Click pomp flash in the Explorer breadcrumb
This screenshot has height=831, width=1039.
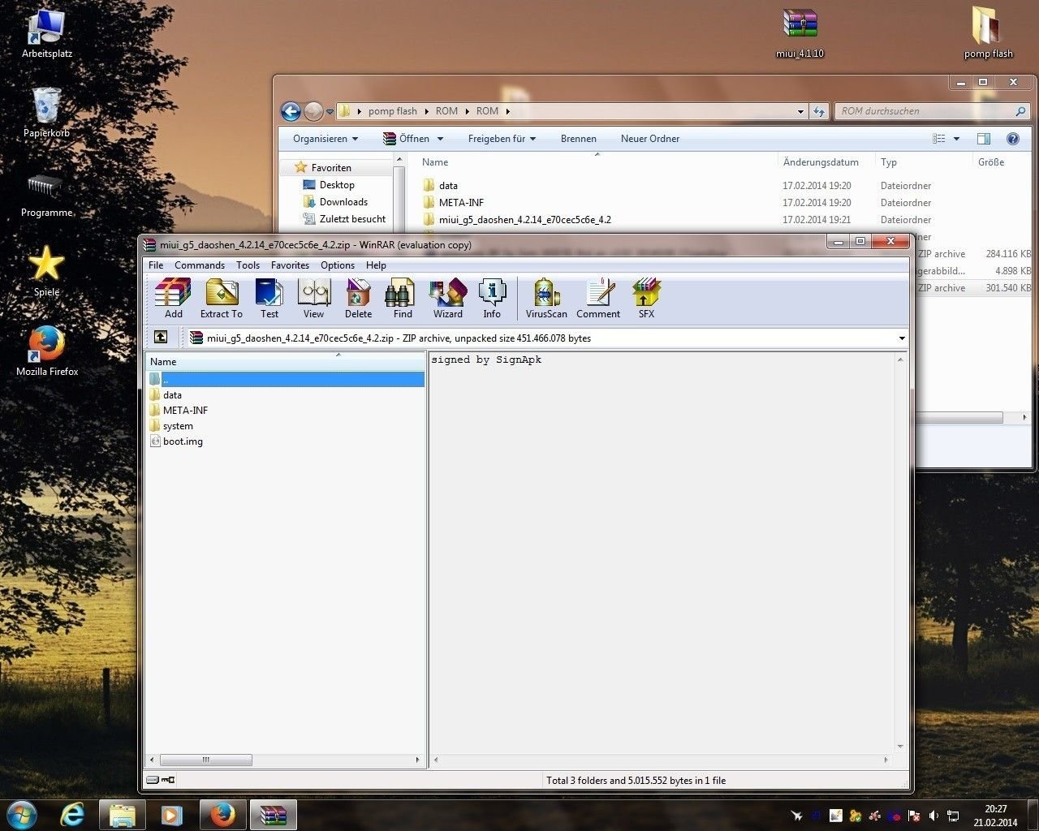point(392,111)
